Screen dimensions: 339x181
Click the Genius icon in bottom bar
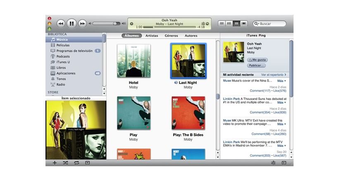[x=273, y=163]
